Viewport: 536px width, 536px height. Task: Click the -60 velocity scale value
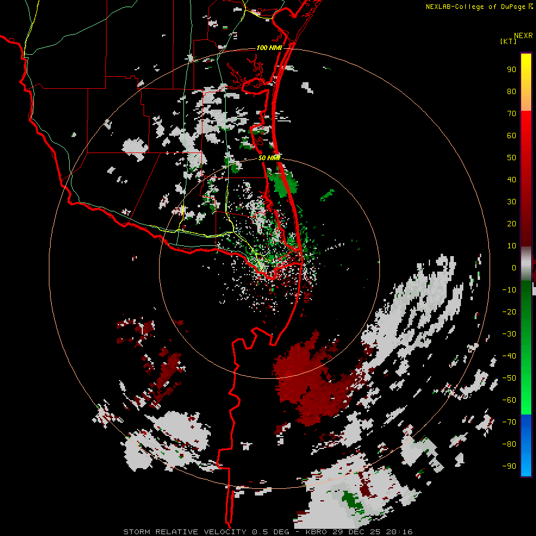(x=509, y=400)
